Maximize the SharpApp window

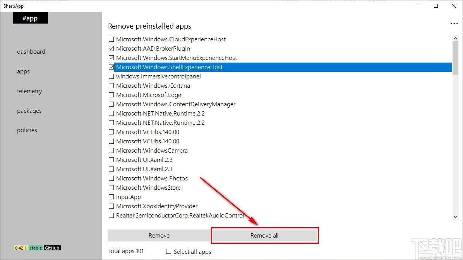pyautogui.click(x=436, y=6)
